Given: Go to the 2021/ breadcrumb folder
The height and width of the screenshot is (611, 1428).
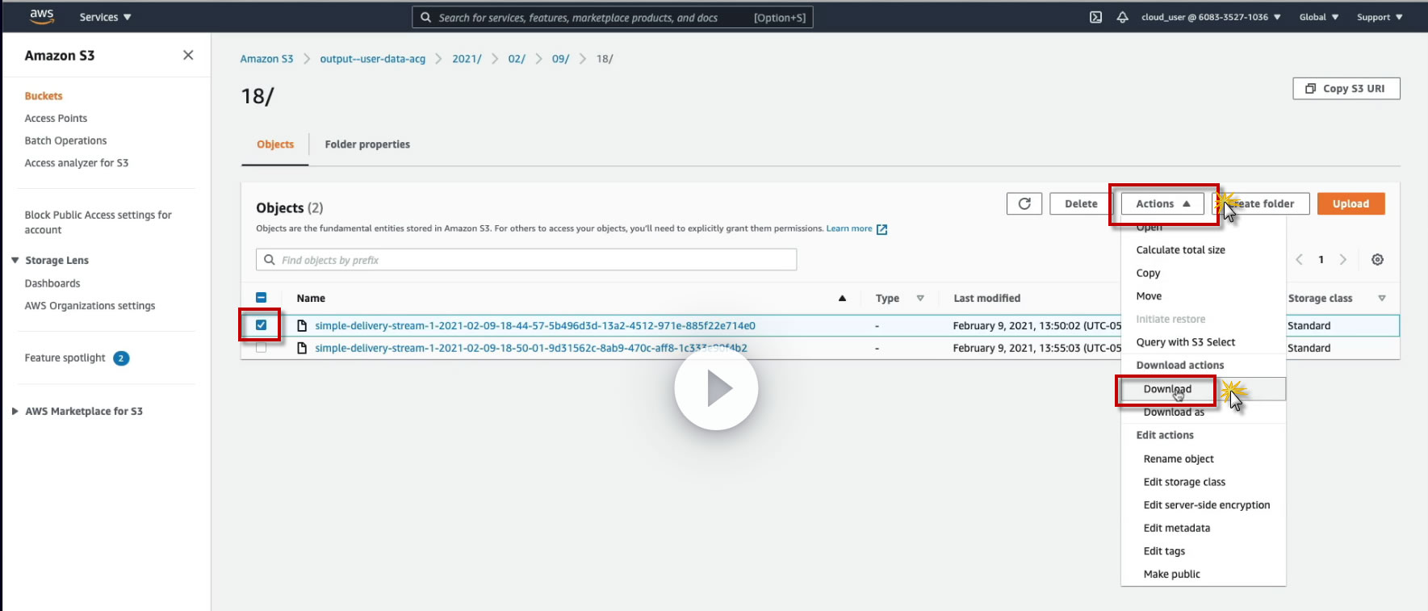Looking at the screenshot, I should [467, 59].
